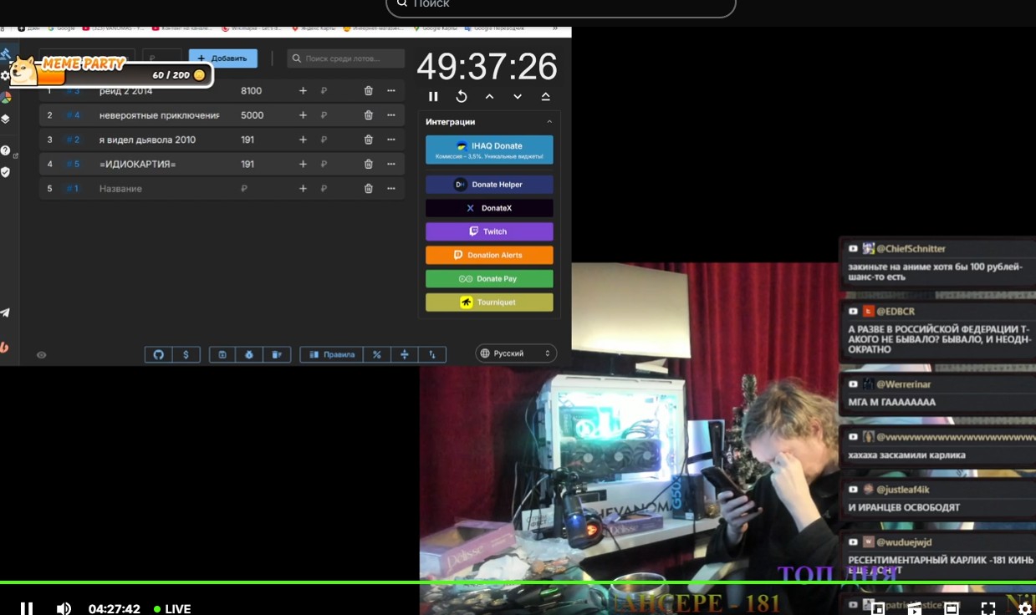Screen dimensions: 1036x615
Task: Click the save icon in bottom toolbar
Action: tap(222, 354)
